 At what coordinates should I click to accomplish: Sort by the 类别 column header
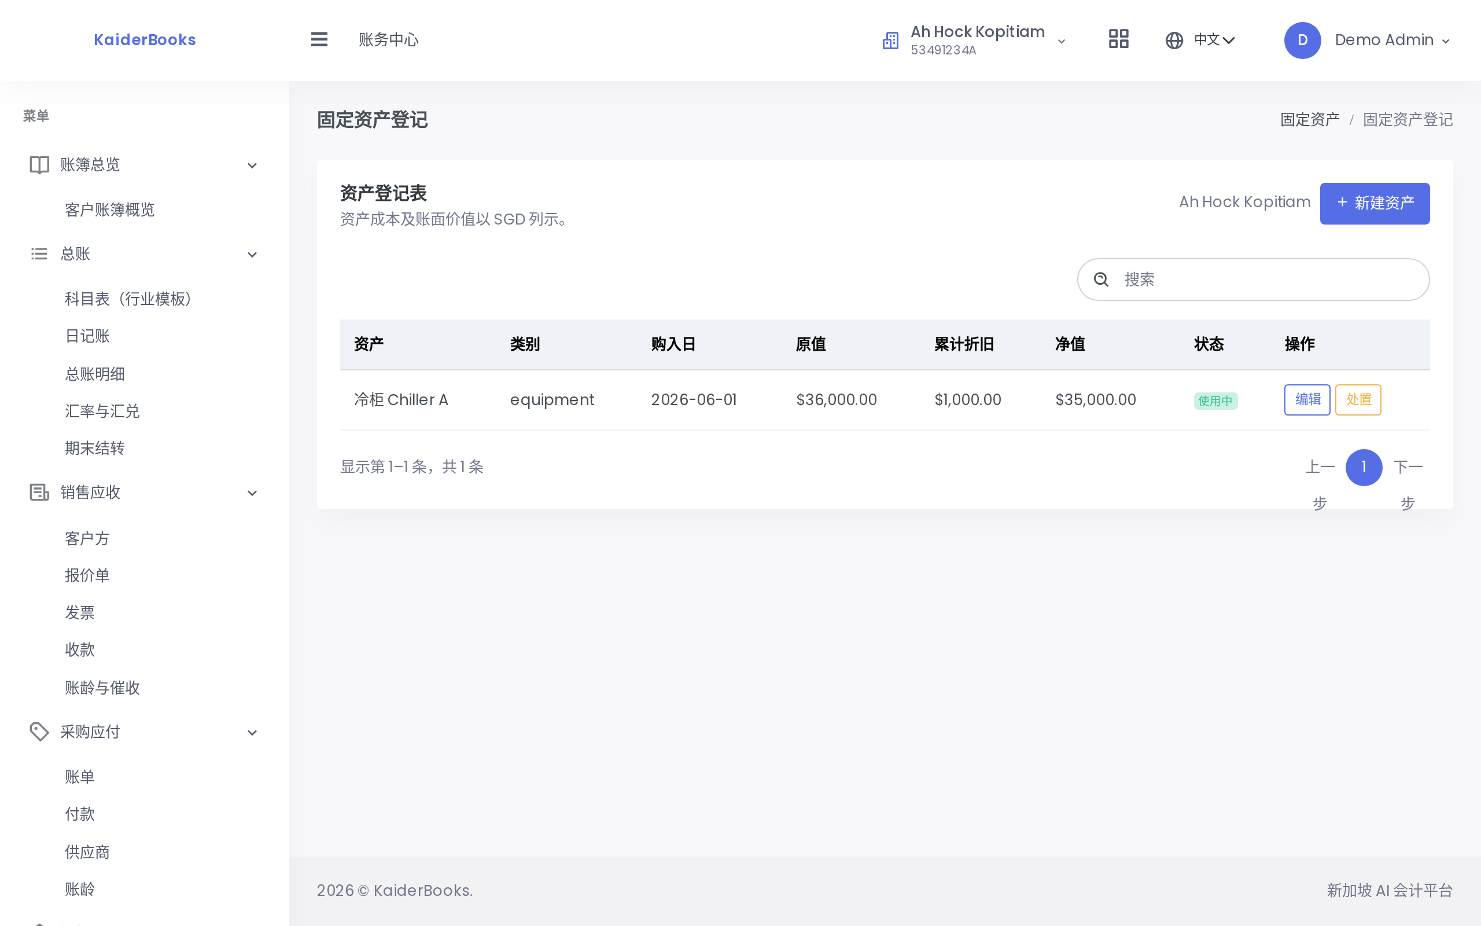(525, 344)
